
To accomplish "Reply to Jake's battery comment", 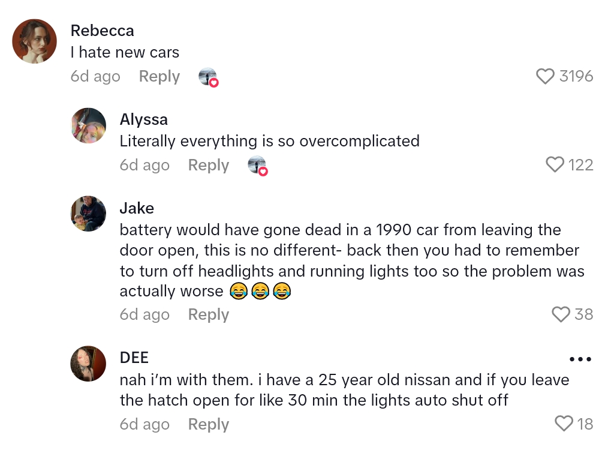I will pyautogui.click(x=209, y=315).
